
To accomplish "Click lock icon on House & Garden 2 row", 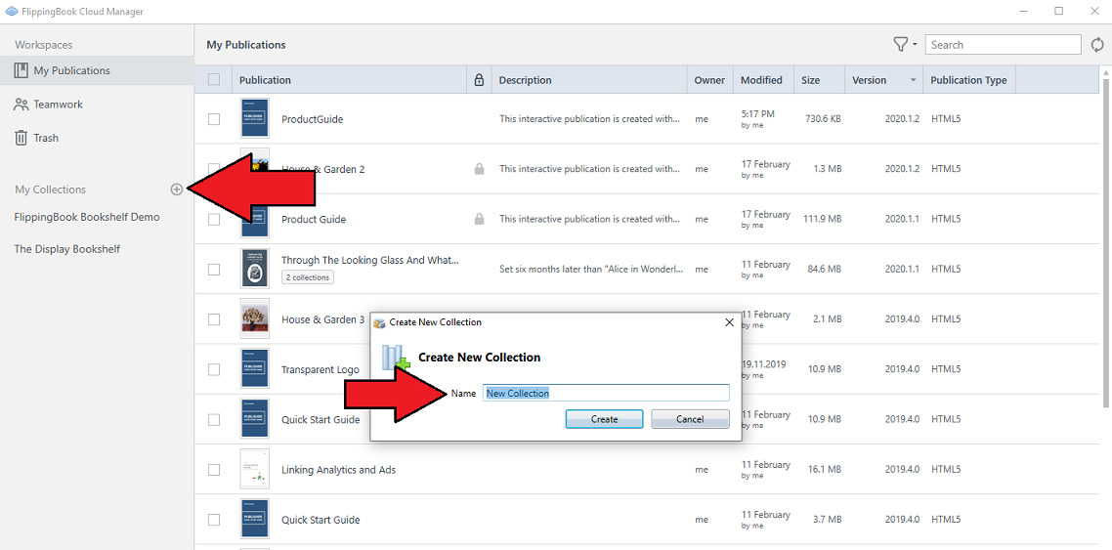I will 480,169.
